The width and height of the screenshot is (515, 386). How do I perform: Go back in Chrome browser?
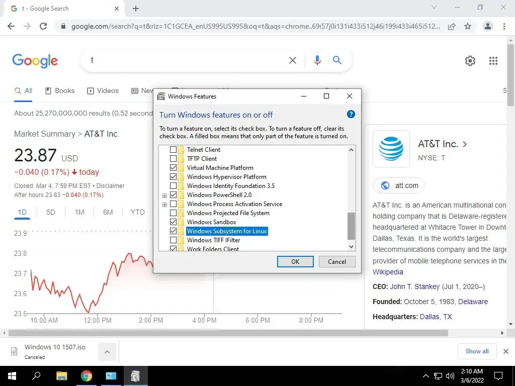pyautogui.click(x=11, y=26)
